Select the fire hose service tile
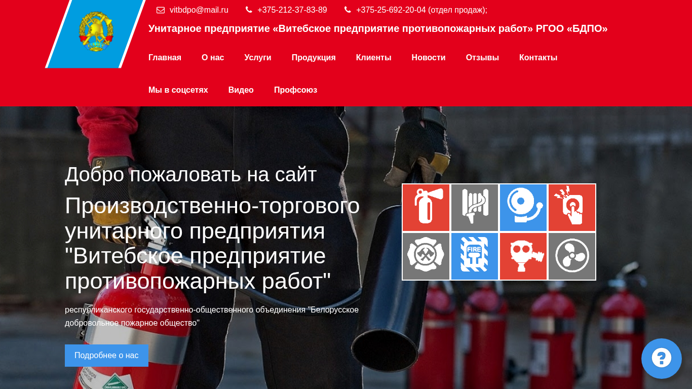The width and height of the screenshot is (692, 389). 475,208
